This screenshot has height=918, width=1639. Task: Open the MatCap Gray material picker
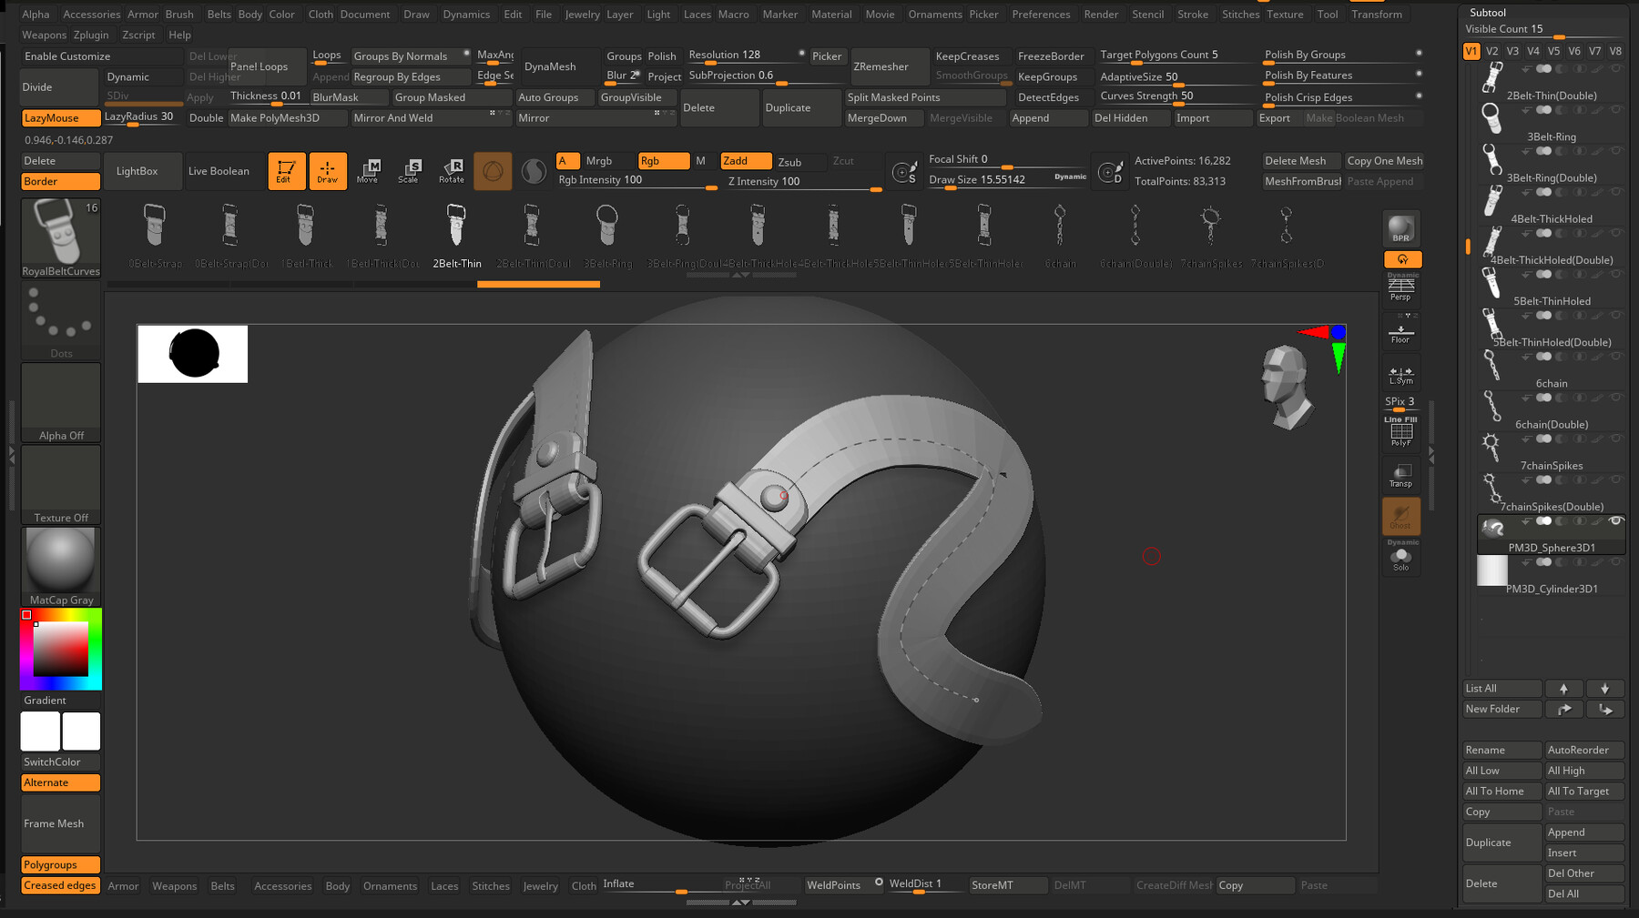61,567
